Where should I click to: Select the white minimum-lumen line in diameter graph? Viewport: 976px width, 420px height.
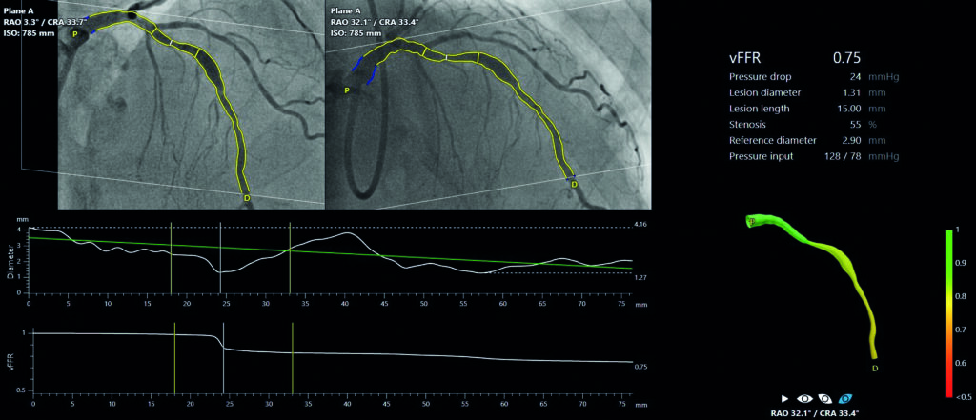point(221,257)
